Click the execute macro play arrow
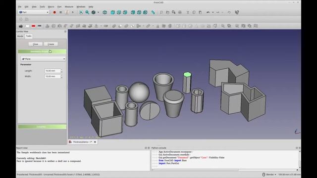The width and height of the screenshot is (317, 178). pyautogui.click(x=73, y=12)
